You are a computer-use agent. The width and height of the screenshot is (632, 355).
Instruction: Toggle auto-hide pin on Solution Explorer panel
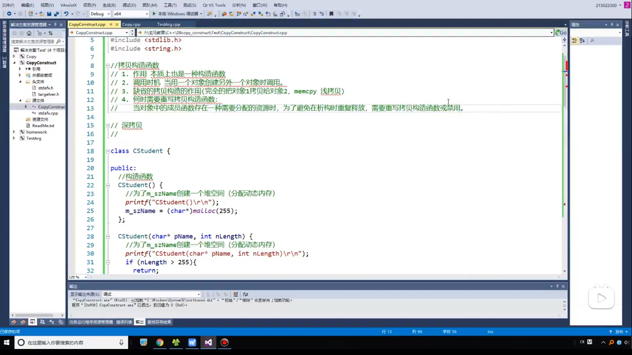(x=55, y=24)
